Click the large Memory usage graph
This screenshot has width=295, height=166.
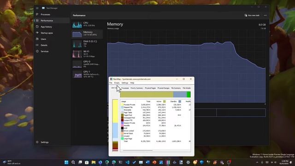click(186, 66)
